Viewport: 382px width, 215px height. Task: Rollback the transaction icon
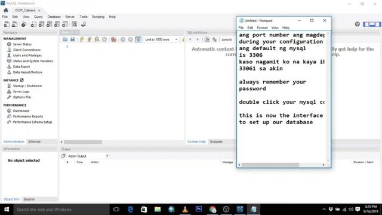[130, 39]
